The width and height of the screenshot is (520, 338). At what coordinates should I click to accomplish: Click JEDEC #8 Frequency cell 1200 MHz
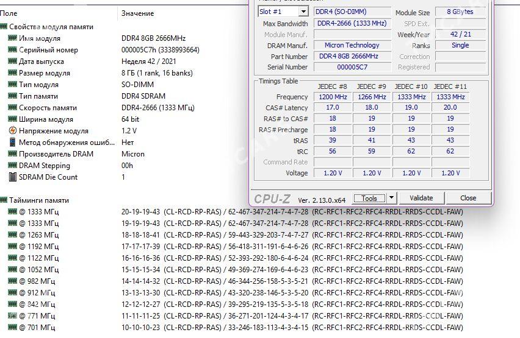(333, 97)
